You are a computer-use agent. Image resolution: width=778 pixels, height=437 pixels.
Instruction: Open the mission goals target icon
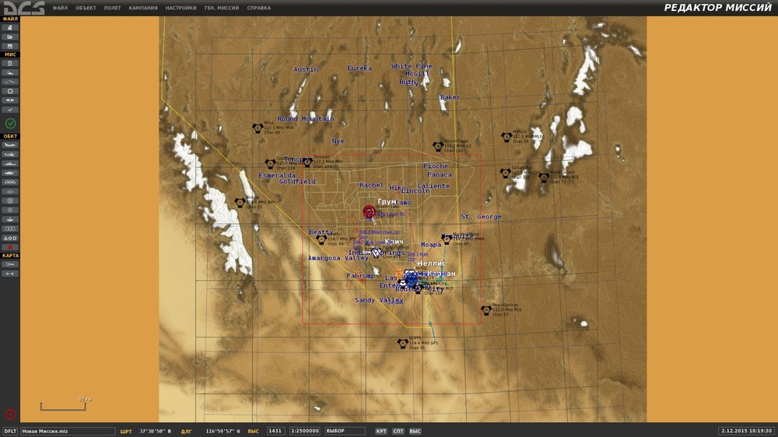(x=10, y=91)
